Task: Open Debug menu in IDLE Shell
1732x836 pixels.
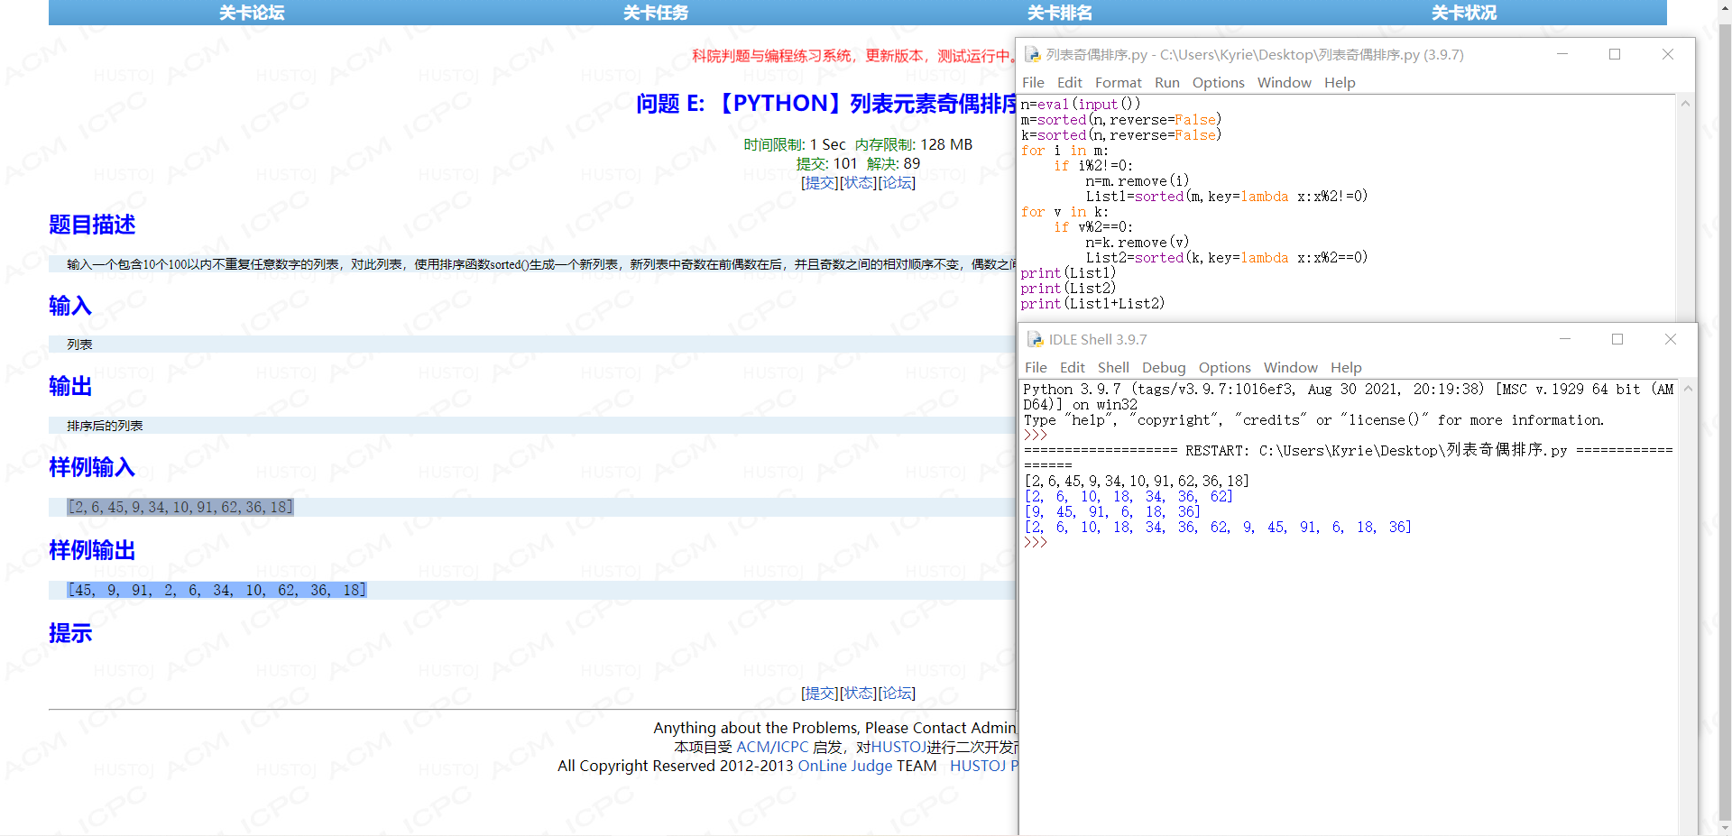Action: coord(1164,368)
